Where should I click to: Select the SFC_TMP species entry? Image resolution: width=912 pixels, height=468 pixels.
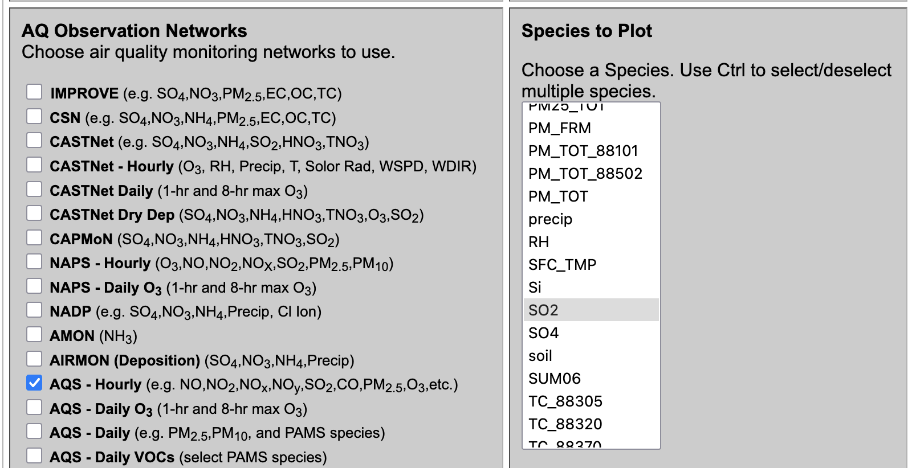point(591,265)
